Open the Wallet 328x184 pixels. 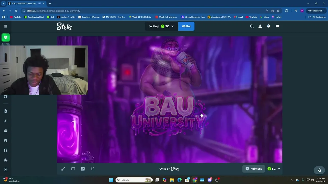186,26
